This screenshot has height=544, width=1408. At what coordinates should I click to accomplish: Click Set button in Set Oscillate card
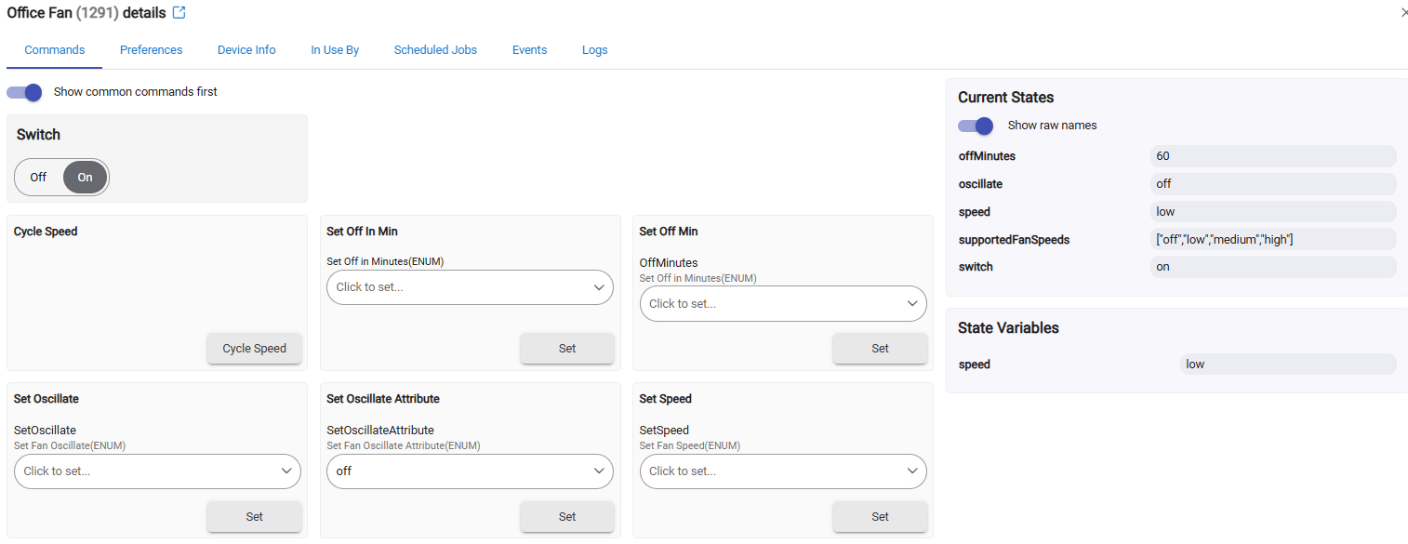click(x=254, y=517)
